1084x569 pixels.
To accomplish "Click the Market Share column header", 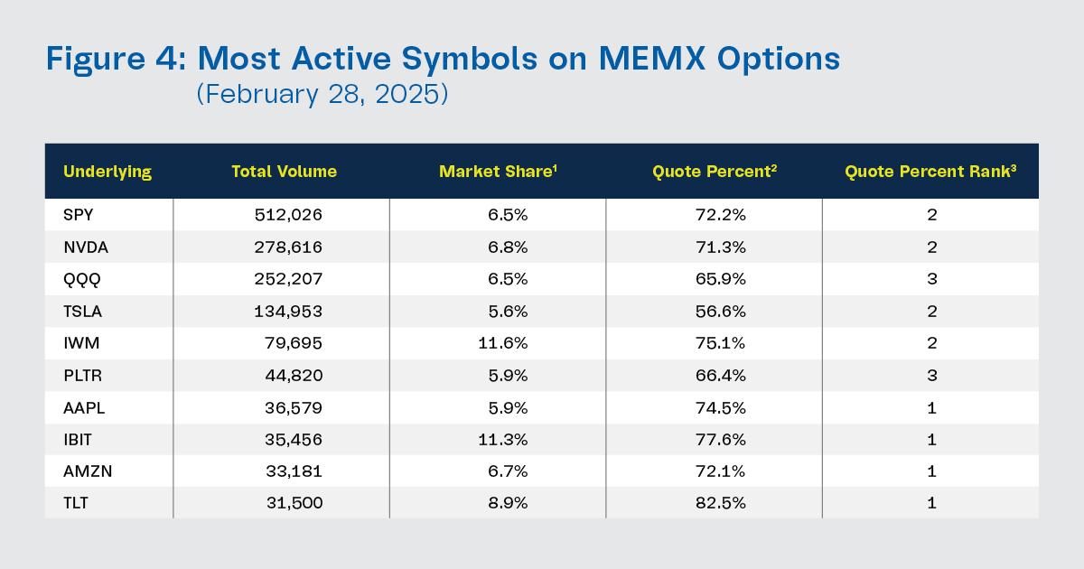I will pyautogui.click(x=497, y=171).
